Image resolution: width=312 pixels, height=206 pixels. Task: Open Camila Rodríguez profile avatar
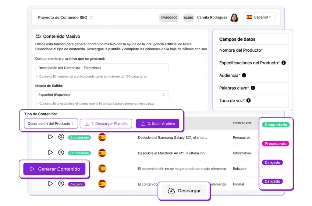coord(234,18)
